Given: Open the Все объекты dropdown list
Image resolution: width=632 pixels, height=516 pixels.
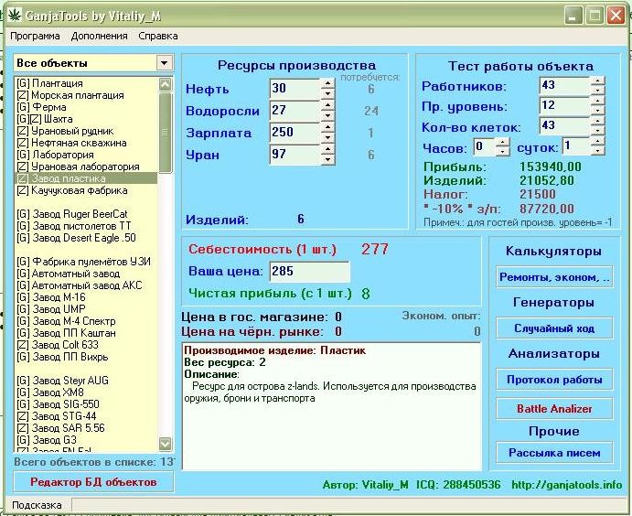Looking at the screenshot, I should [x=164, y=63].
